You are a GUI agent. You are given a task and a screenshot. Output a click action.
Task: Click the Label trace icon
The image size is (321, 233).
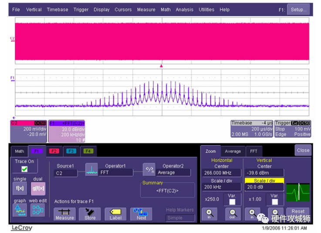pos(115,213)
